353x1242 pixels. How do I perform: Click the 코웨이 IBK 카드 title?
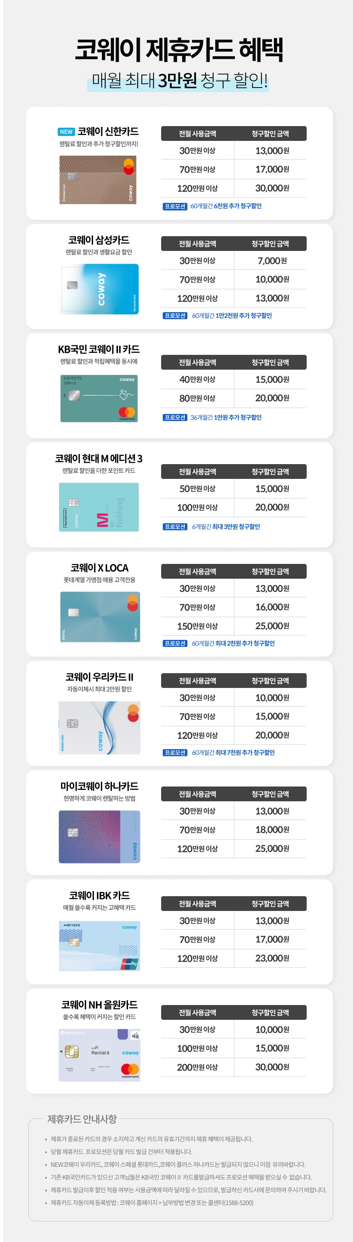click(x=99, y=895)
